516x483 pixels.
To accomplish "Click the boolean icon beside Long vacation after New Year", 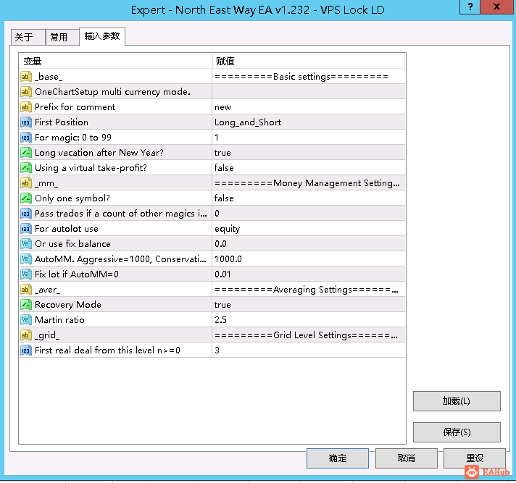I will pos(25,153).
